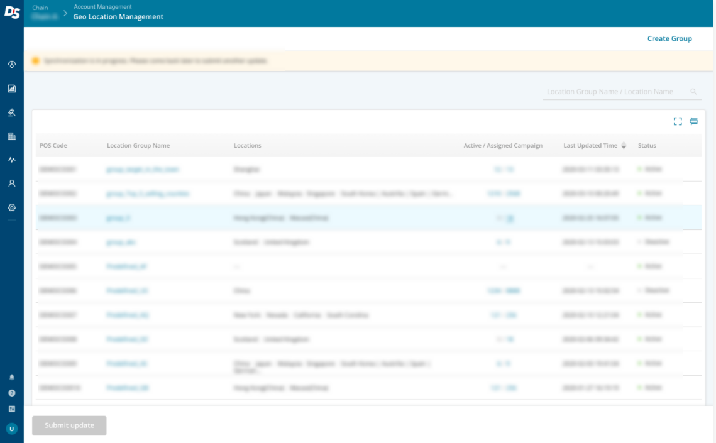Open the sliders preferences sidebar icon
This screenshot has height=443, width=716.
[x=12, y=409]
